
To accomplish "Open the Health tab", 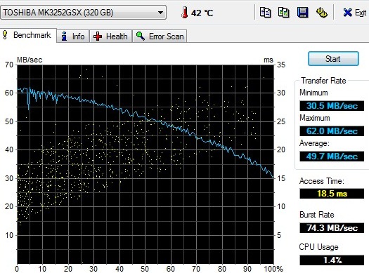I will (110, 36).
